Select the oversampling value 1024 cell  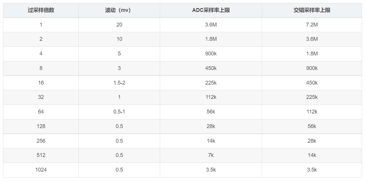41,170
